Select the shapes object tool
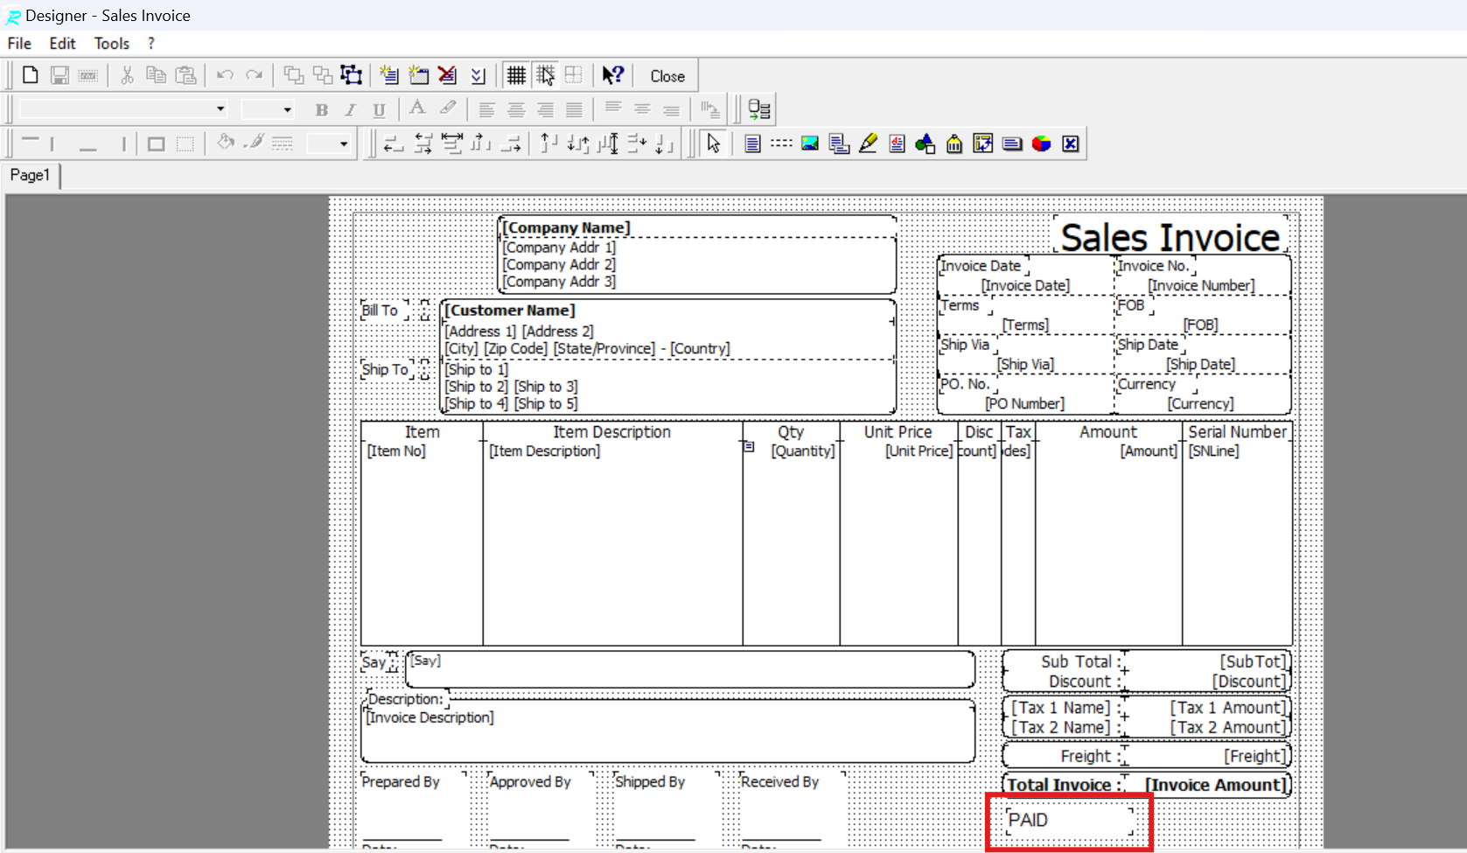Viewport: 1467px width, 853px height. point(925,143)
